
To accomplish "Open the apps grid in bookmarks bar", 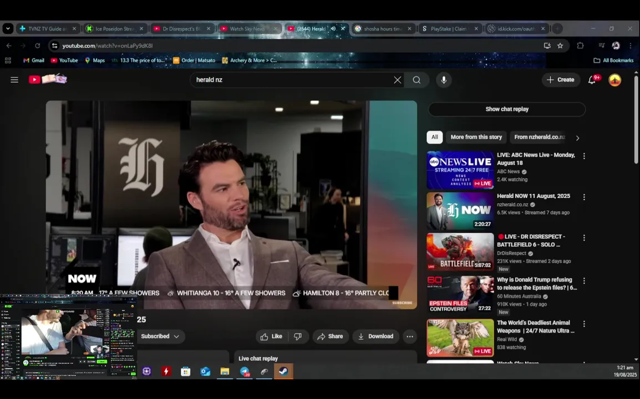I will tap(8, 60).
